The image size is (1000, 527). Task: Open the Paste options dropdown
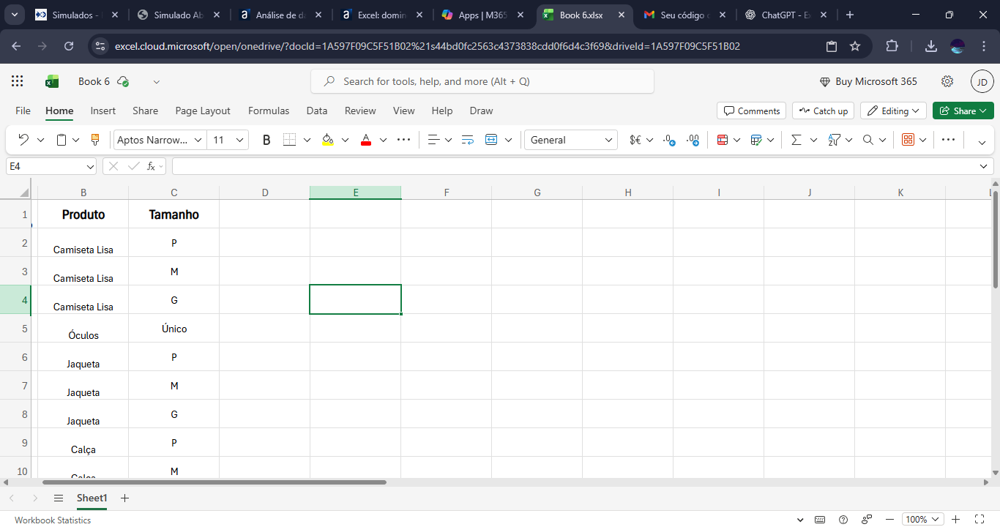click(x=76, y=140)
